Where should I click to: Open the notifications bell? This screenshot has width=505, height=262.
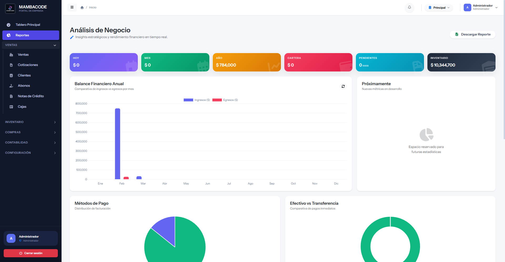click(410, 7)
